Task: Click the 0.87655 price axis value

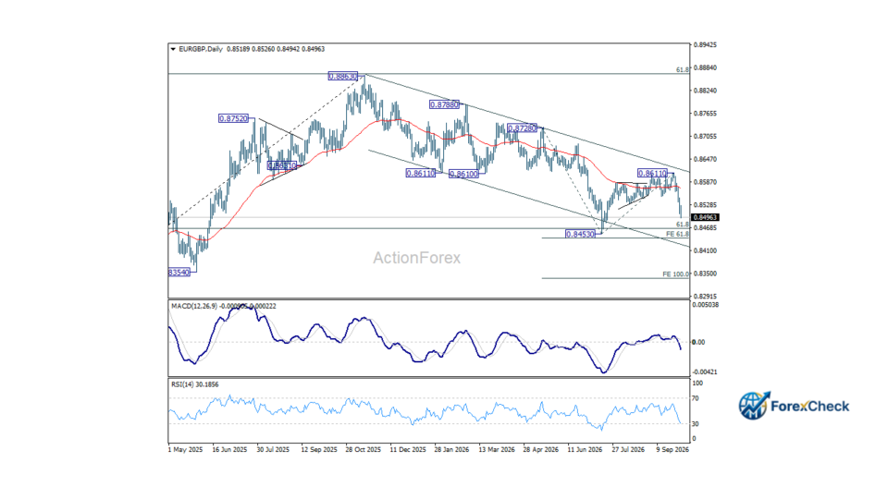Action: [705, 113]
